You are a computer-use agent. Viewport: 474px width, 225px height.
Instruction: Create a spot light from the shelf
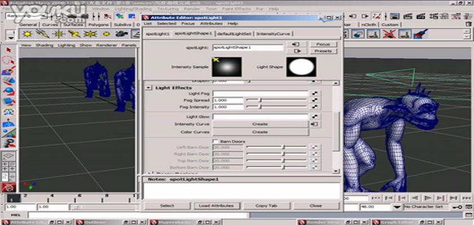point(74,34)
